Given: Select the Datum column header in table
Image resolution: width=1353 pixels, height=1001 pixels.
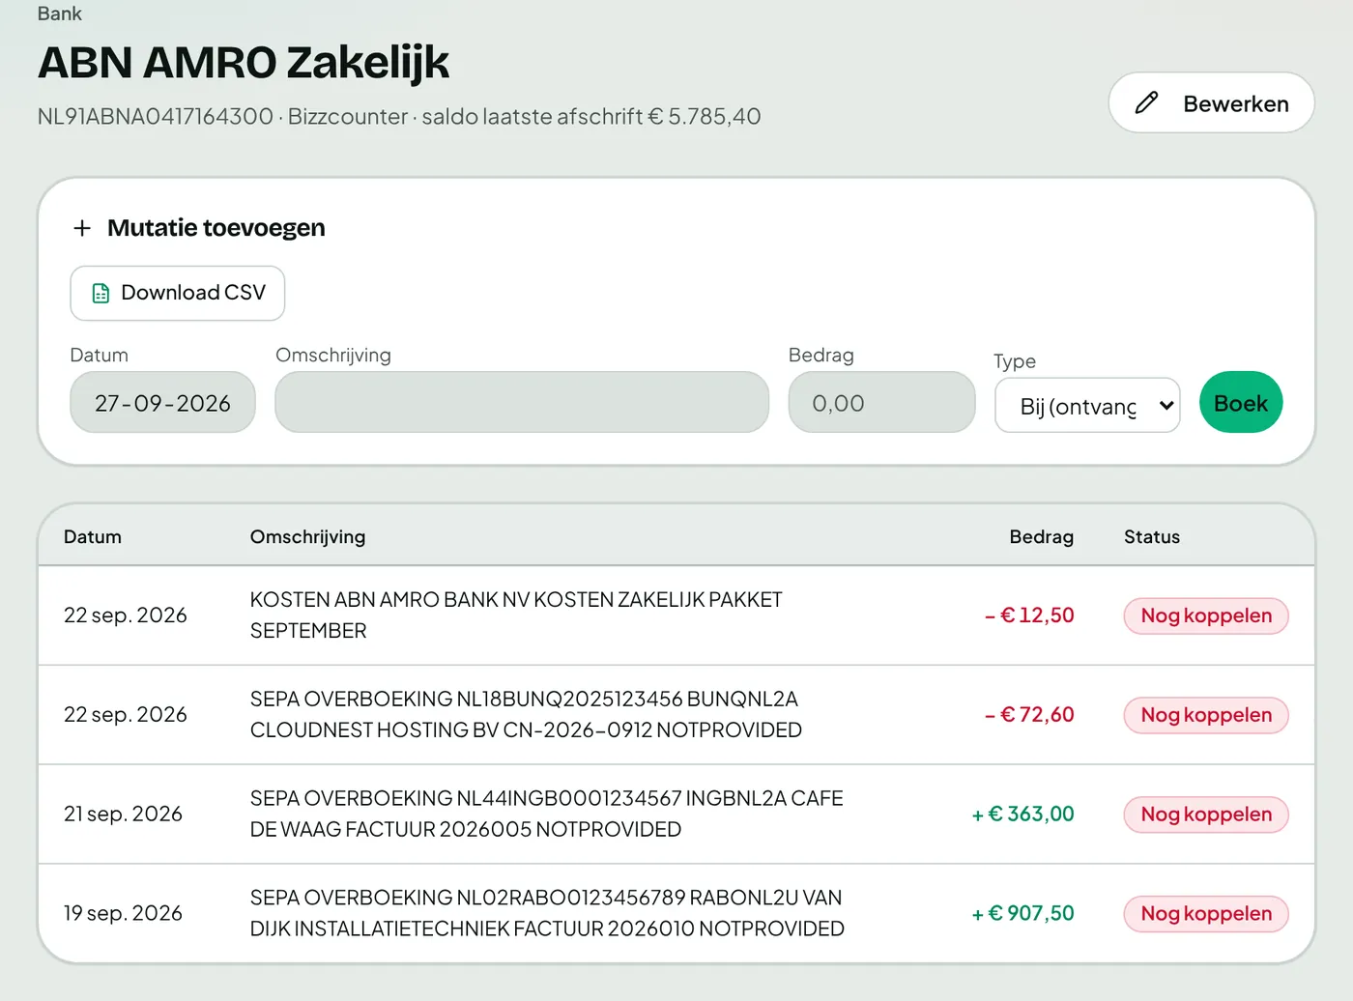Looking at the screenshot, I should (x=93, y=536).
